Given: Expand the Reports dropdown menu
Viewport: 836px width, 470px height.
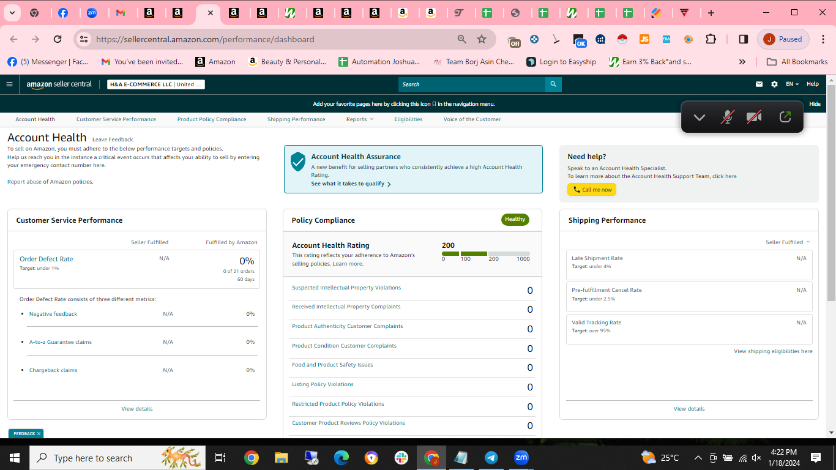Looking at the screenshot, I should (x=359, y=119).
